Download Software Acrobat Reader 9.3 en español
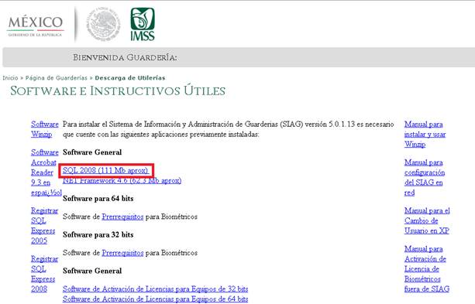Screen dimensions: 475x304 click(46, 172)
